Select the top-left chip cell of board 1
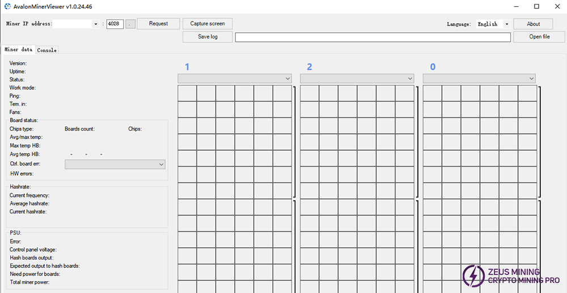Screen dimensions: 567x293 (x=187, y=93)
